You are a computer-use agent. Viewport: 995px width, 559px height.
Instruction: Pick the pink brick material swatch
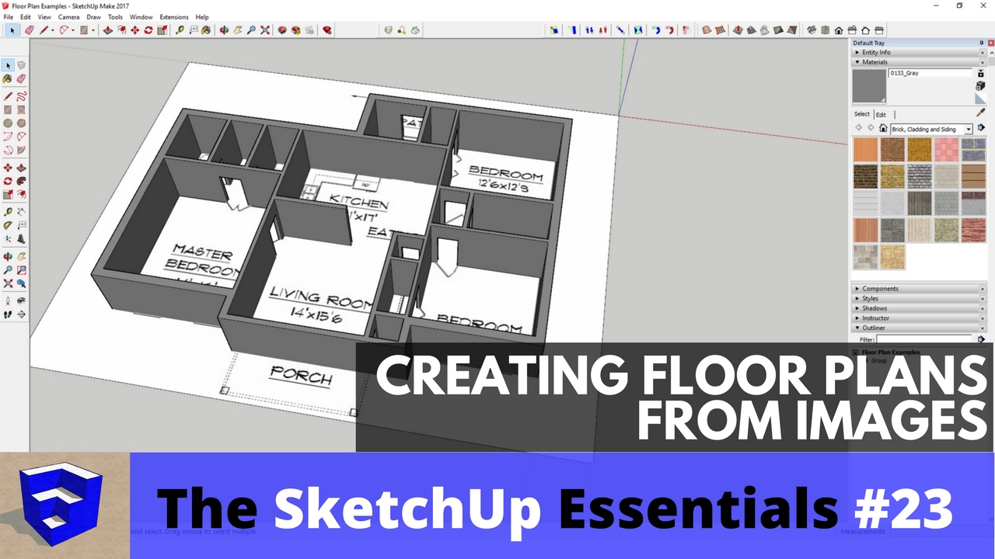pos(946,149)
